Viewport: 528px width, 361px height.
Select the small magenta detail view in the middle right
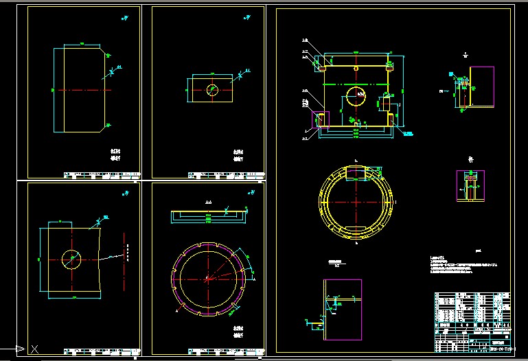coord(470,186)
